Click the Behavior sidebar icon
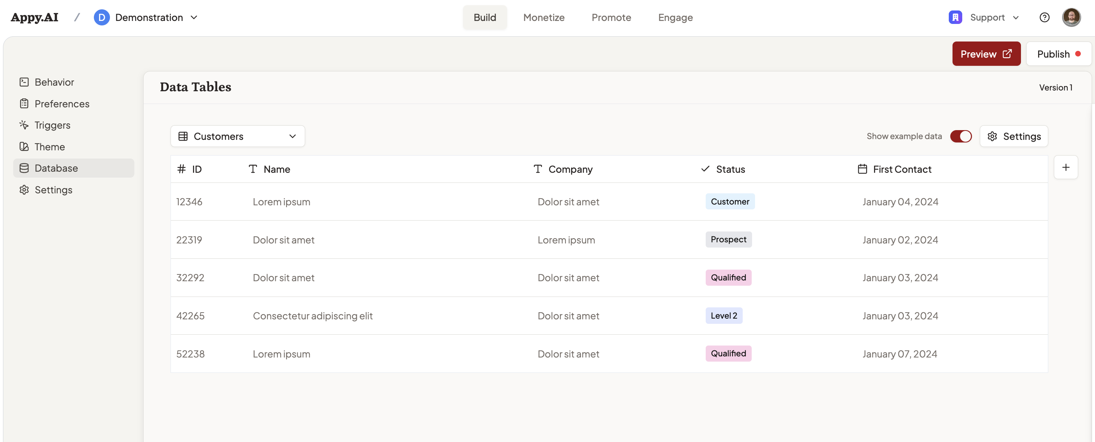 point(24,82)
